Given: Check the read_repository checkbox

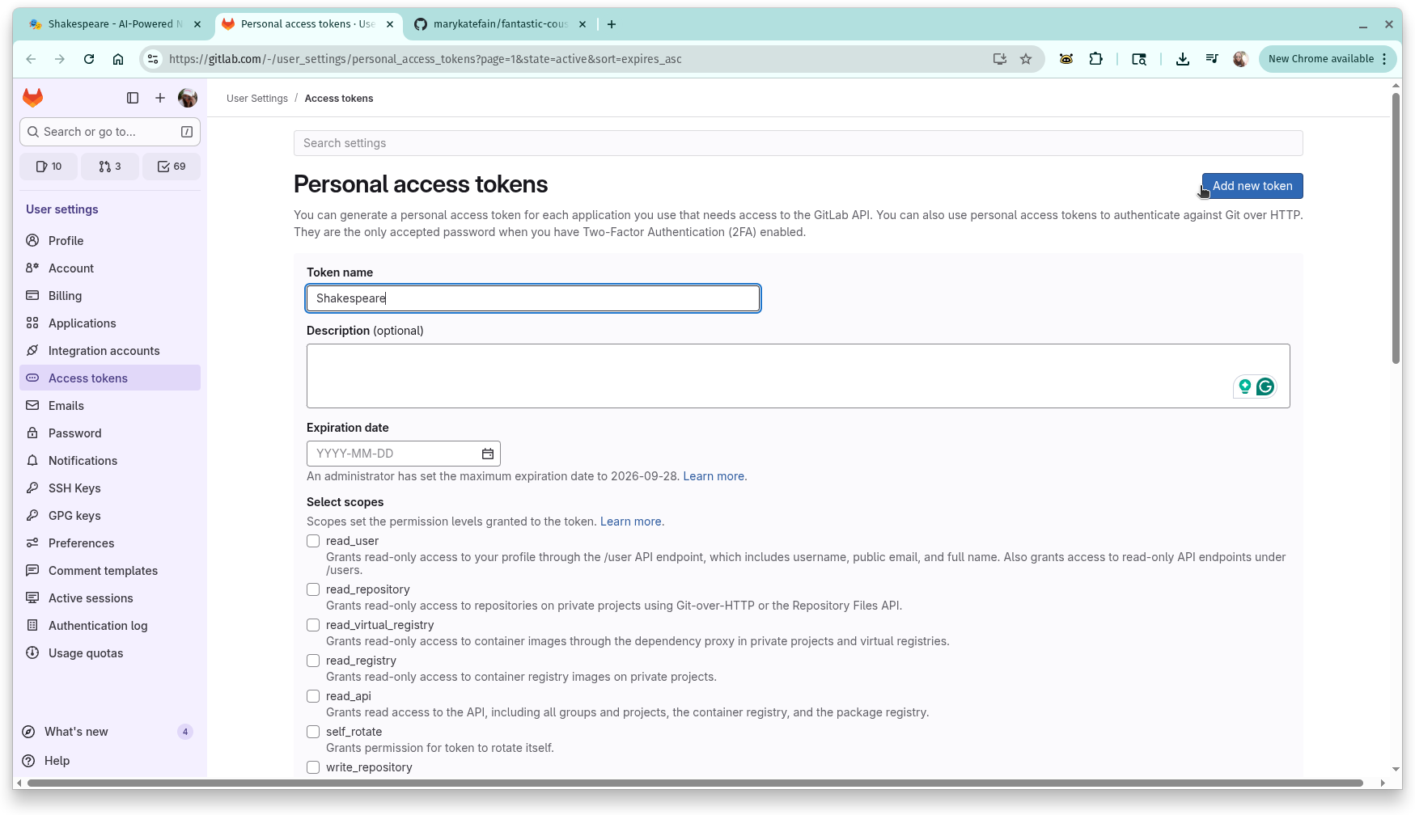Looking at the screenshot, I should [x=313, y=589].
